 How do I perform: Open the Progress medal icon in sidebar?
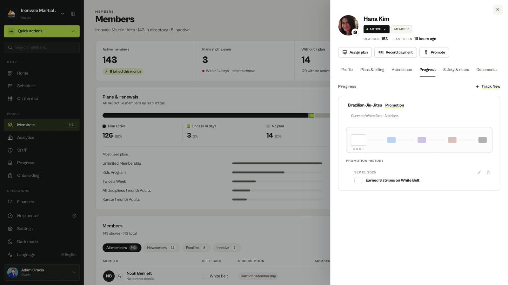tap(10, 163)
